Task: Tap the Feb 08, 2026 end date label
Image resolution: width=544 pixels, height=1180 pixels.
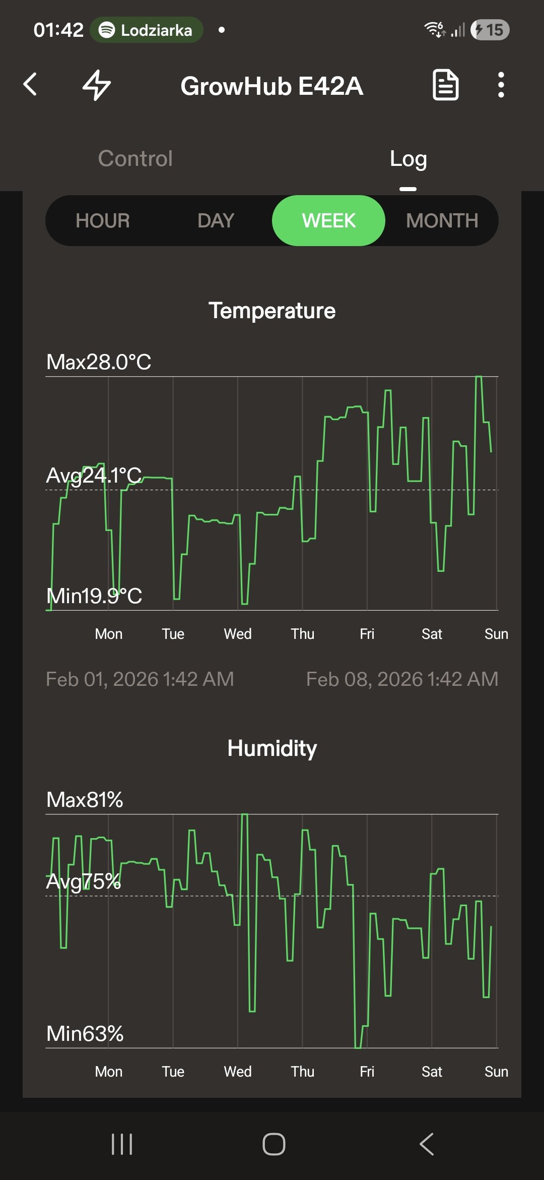Action: [x=402, y=679]
